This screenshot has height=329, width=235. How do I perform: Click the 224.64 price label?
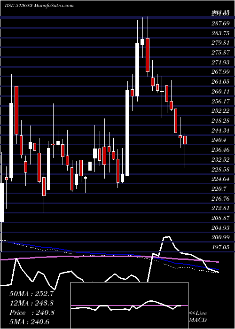click(220, 179)
